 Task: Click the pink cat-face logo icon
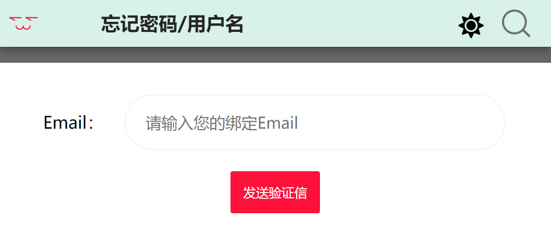coord(23,23)
